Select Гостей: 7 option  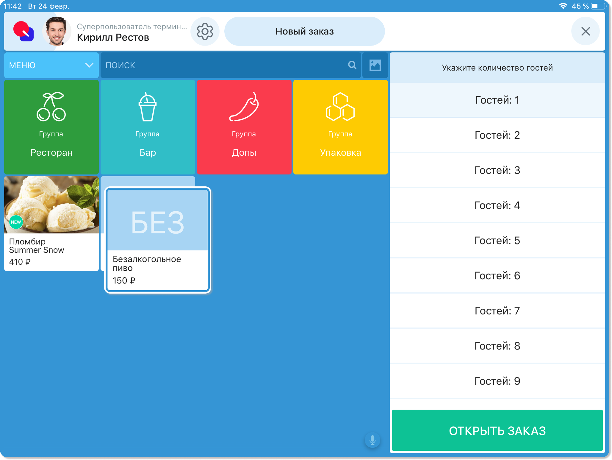(497, 311)
